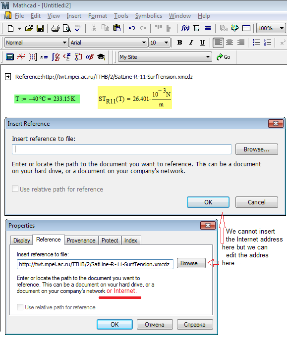
Task: Click the URL path field in Properties dialog
Action: pyautogui.click(x=95, y=264)
